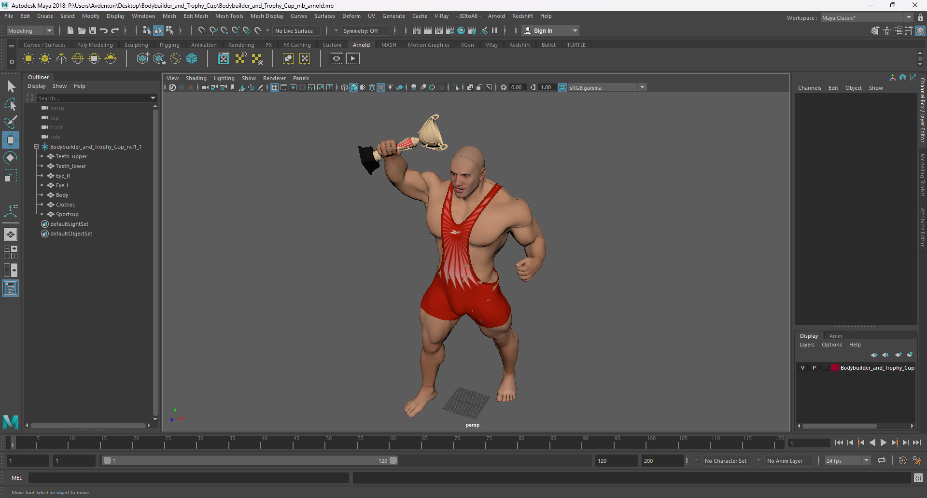Undo the last action with the toolbar arrow
927x498 pixels.
(104, 30)
